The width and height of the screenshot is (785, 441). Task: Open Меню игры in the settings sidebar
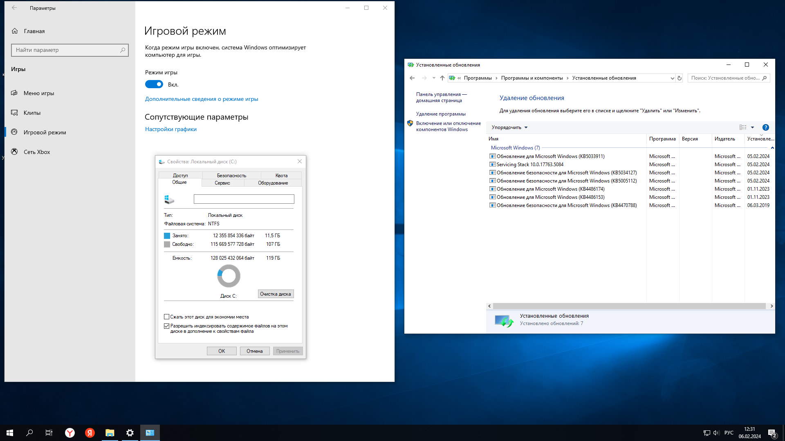(39, 93)
